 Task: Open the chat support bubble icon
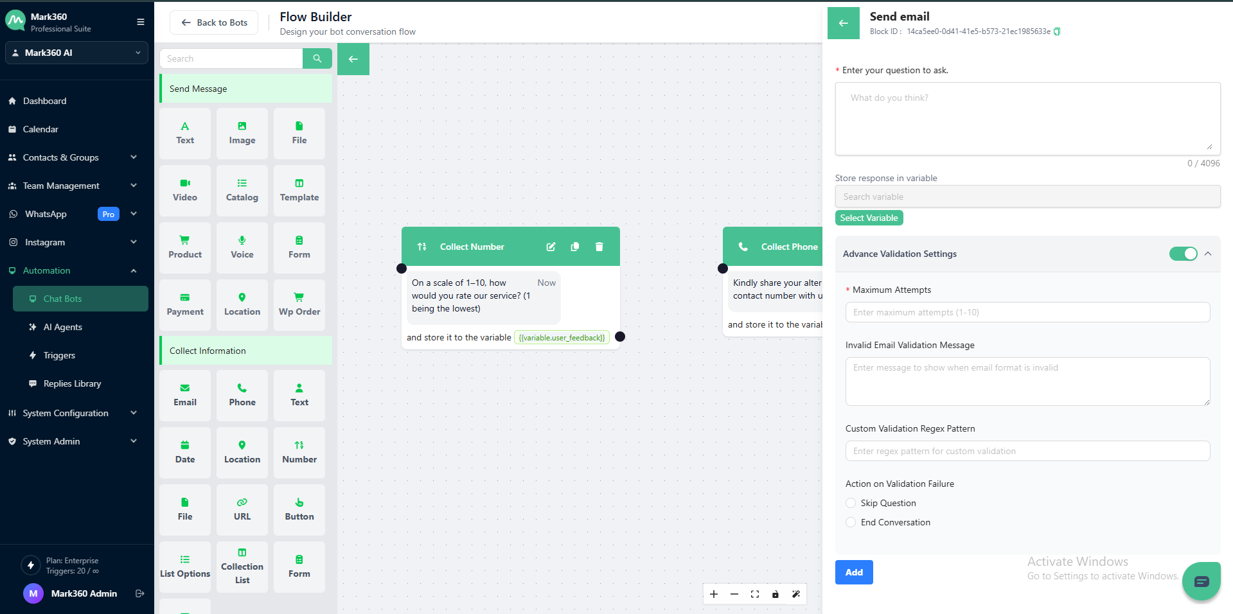(x=1201, y=581)
